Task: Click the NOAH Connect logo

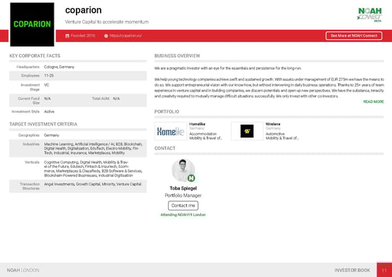Action: point(370,14)
